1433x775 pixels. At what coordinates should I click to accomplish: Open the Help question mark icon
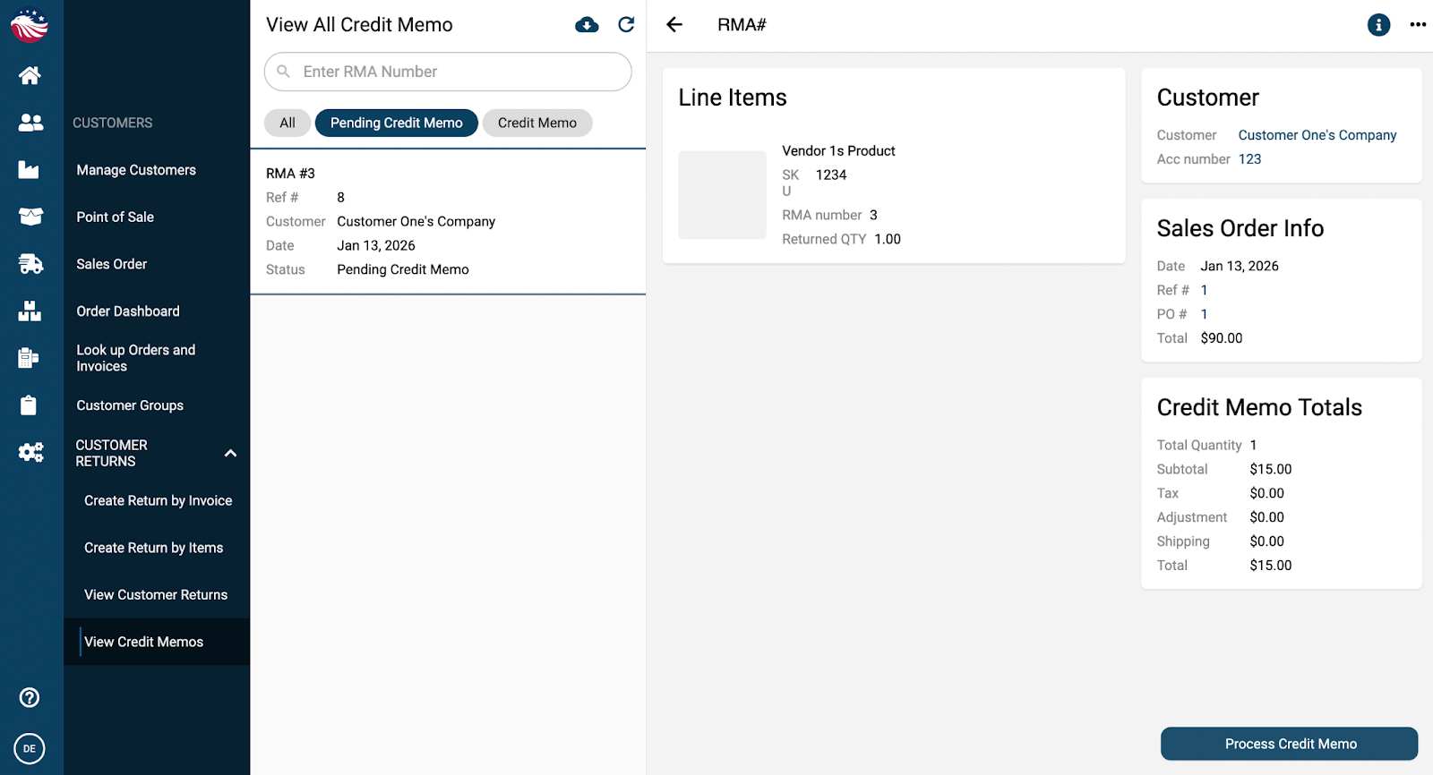pyautogui.click(x=30, y=697)
